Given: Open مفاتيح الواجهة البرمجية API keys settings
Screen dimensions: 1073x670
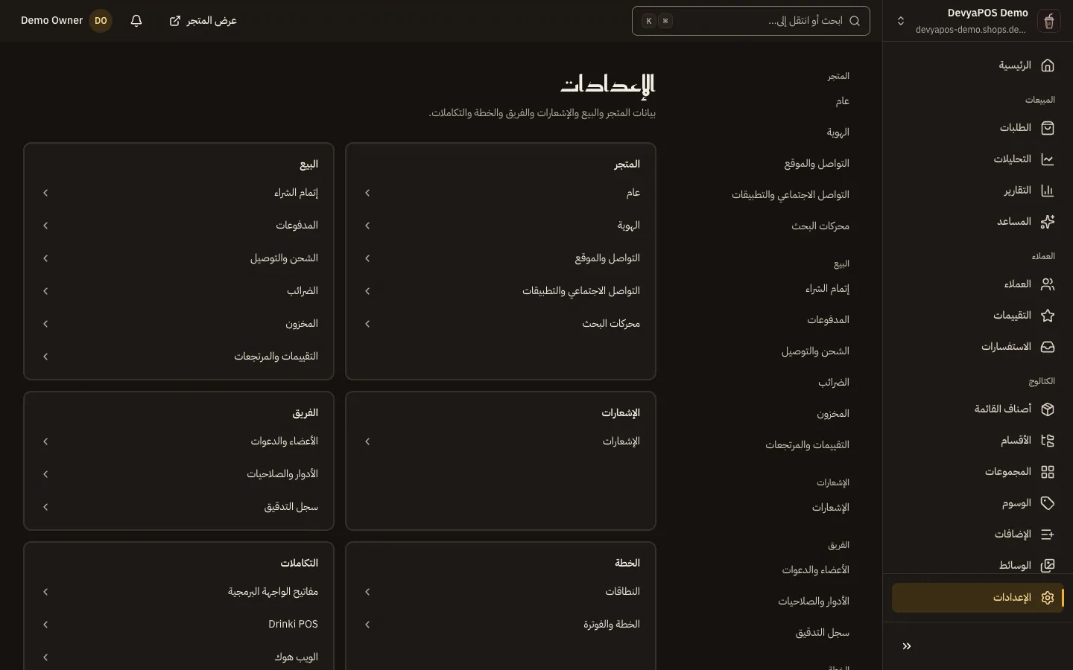Looking at the screenshot, I should click(x=179, y=592).
